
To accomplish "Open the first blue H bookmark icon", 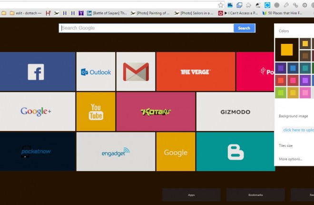I will 65,13.
